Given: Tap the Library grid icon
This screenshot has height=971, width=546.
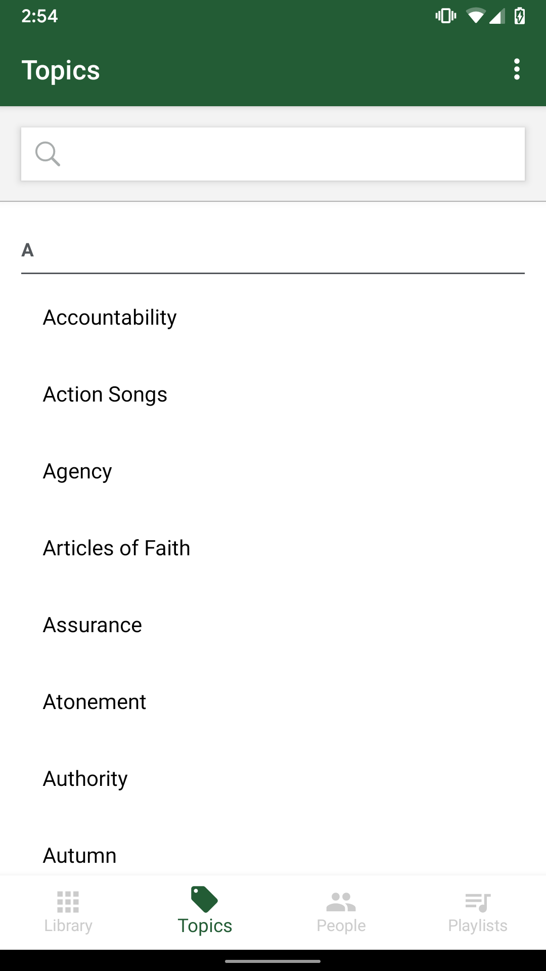Looking at the screenshot, I should tap(68, 902).
